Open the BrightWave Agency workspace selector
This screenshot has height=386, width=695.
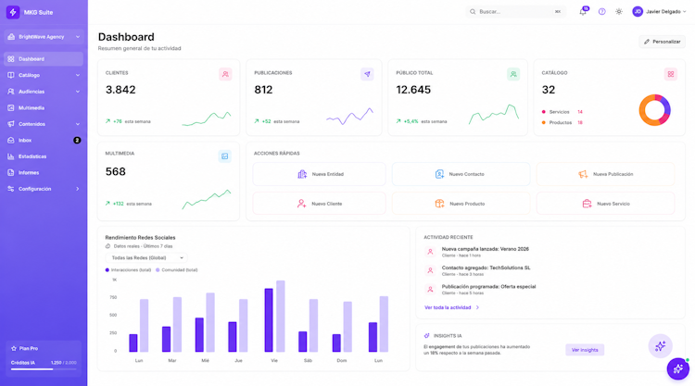(44, 37)
